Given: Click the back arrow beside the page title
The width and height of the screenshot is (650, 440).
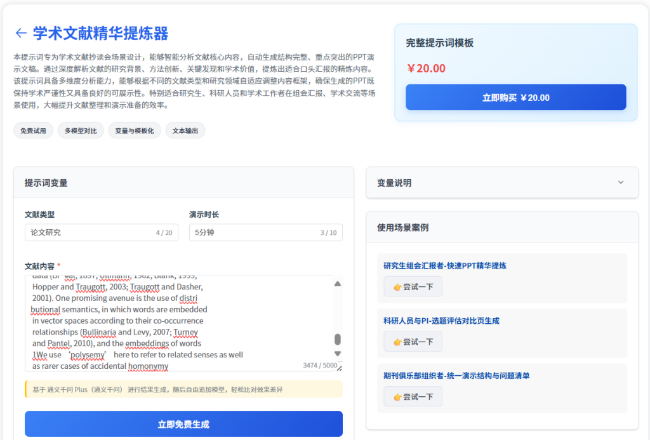Looking at the screenshot, I should coord(21,34).
